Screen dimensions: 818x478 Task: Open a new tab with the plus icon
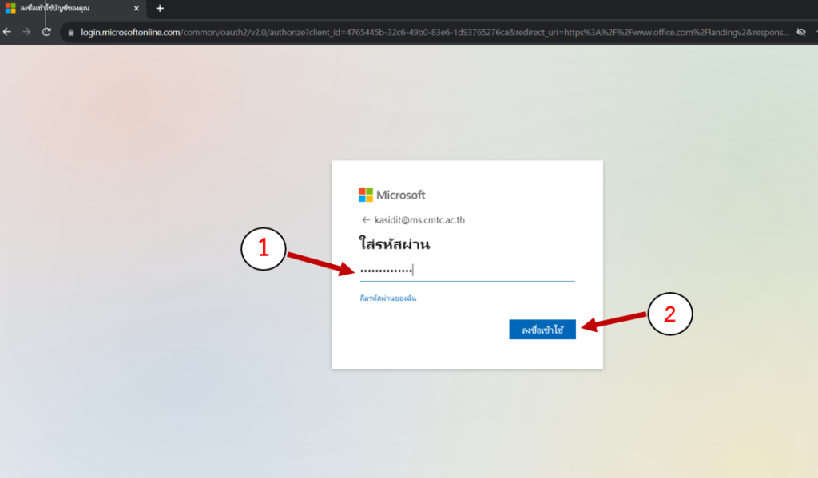click(160, 8)
